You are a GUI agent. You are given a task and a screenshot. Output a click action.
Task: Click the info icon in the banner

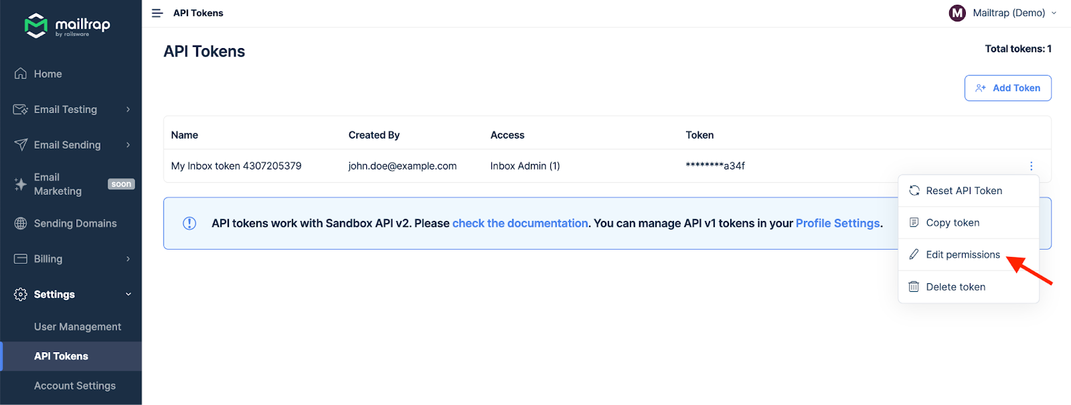(189, 224)
